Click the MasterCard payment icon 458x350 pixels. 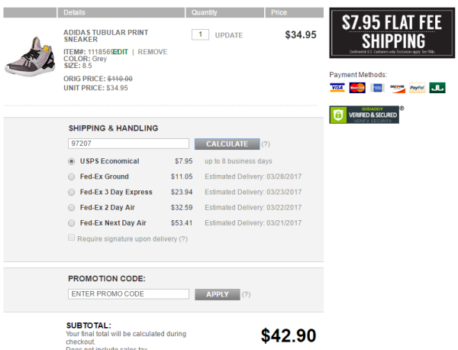click(x=357, y=88)
